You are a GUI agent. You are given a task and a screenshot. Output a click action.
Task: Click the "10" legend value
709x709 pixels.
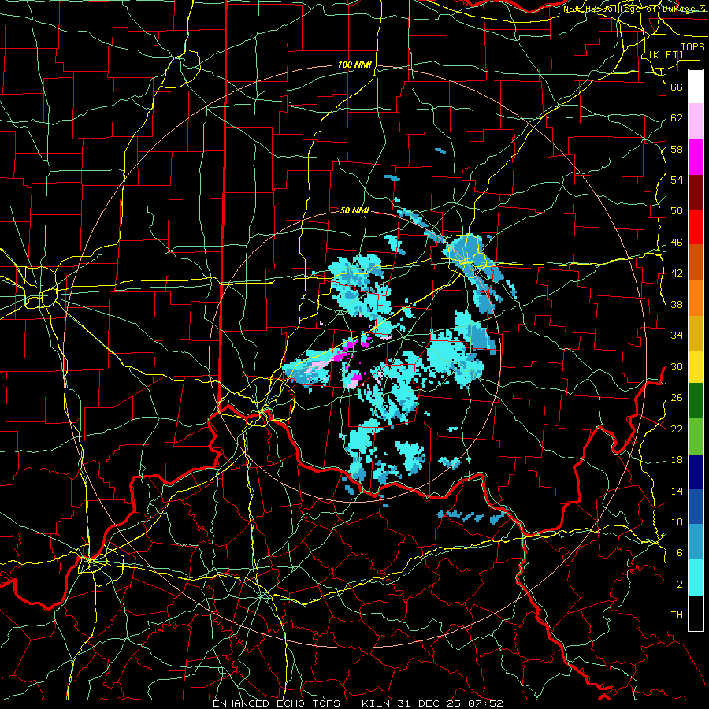coord(677,522)
